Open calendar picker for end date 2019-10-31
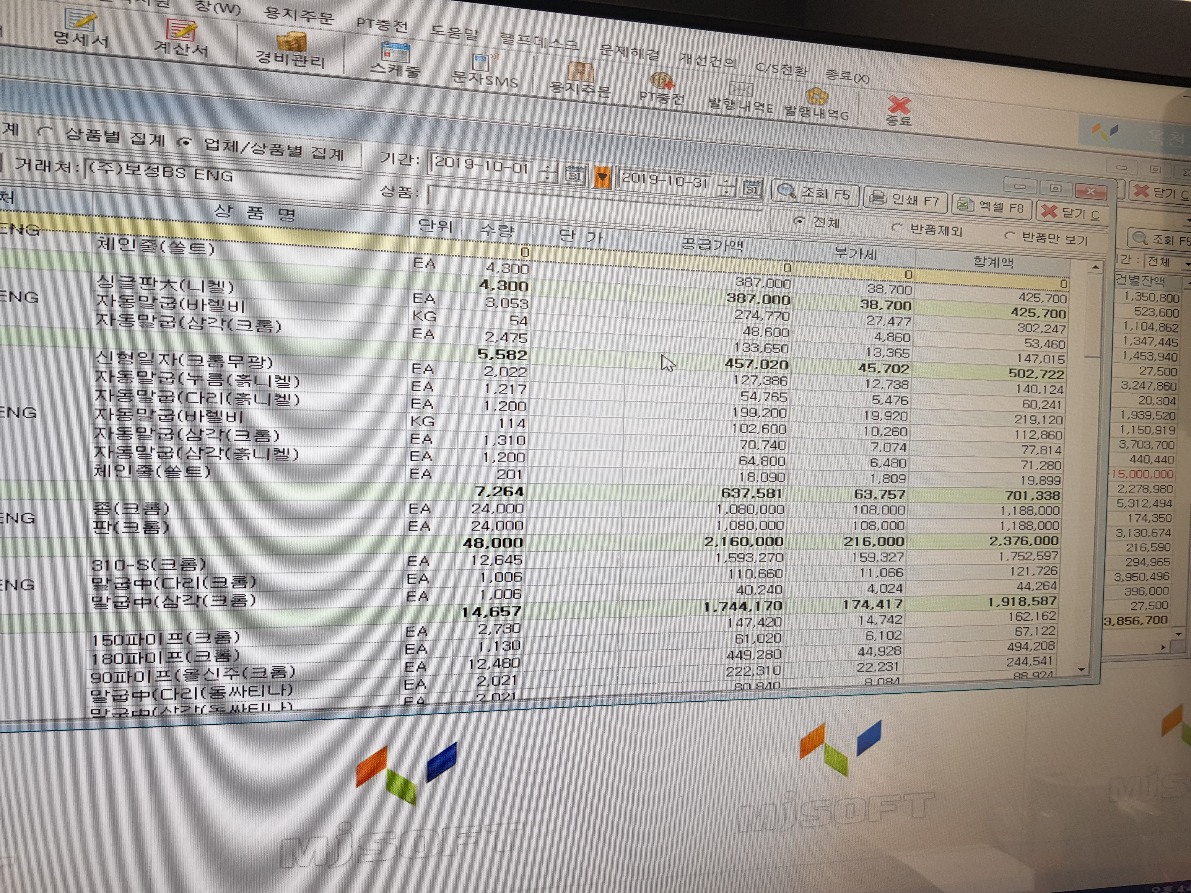The height and width of the screenshot is (893, 1191). (x=752, y=188)
